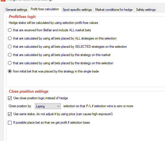Uncheck Use close position logic instead of hedge
The width and height of the screenshot is (165, 141).
pos(10,98)
